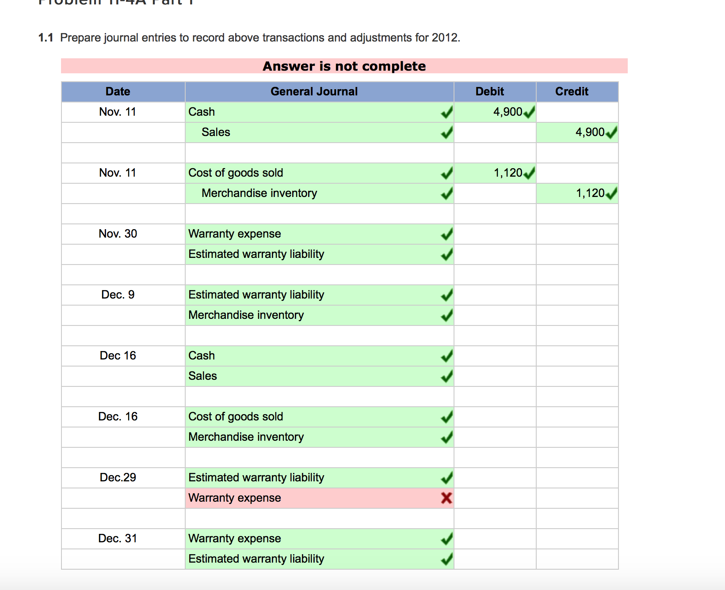
Task: Toggle the check beside Dec.29 Estimated warranty liability
Action: click(447, 477)
